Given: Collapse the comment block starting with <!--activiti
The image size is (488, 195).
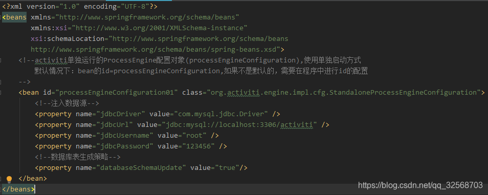Looking at the screenshot, I should tap(1, 60).
